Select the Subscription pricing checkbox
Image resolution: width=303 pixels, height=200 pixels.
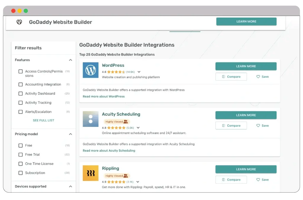20,173
